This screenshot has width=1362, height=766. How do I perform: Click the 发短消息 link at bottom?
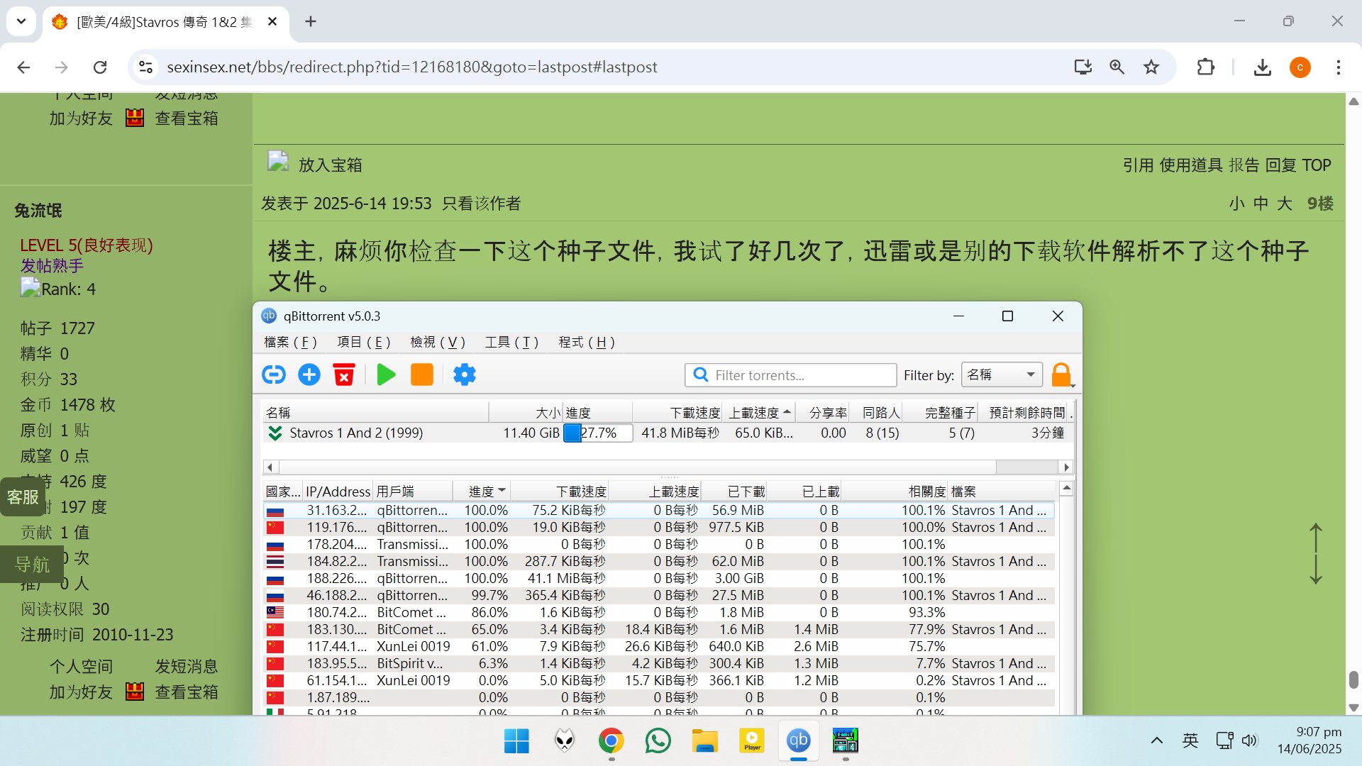(x=186, y=667)
